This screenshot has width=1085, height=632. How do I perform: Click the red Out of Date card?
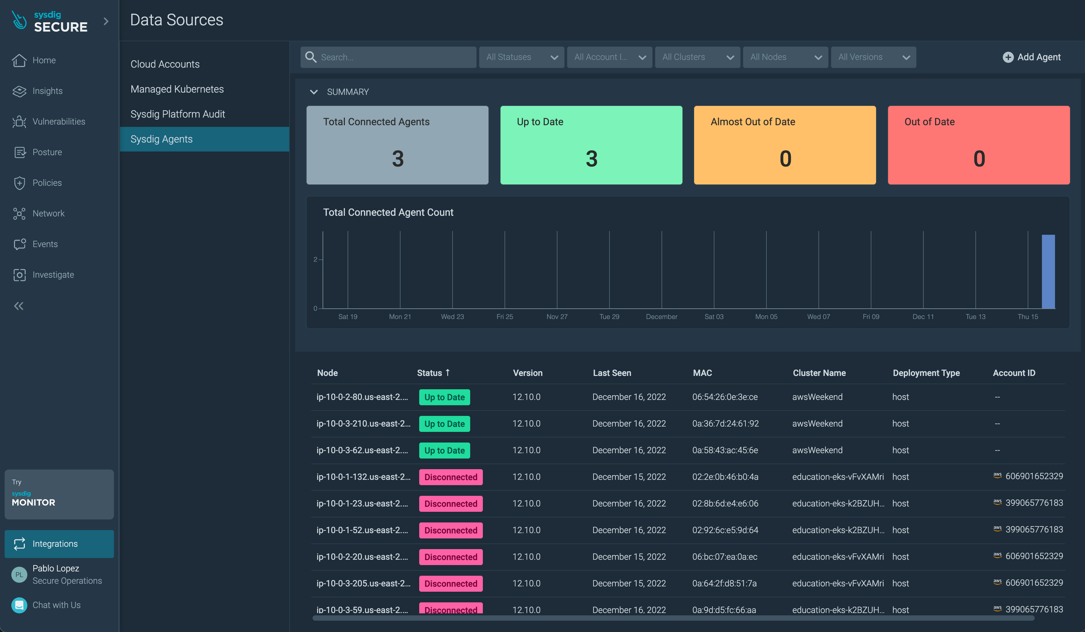click(978, 145)
